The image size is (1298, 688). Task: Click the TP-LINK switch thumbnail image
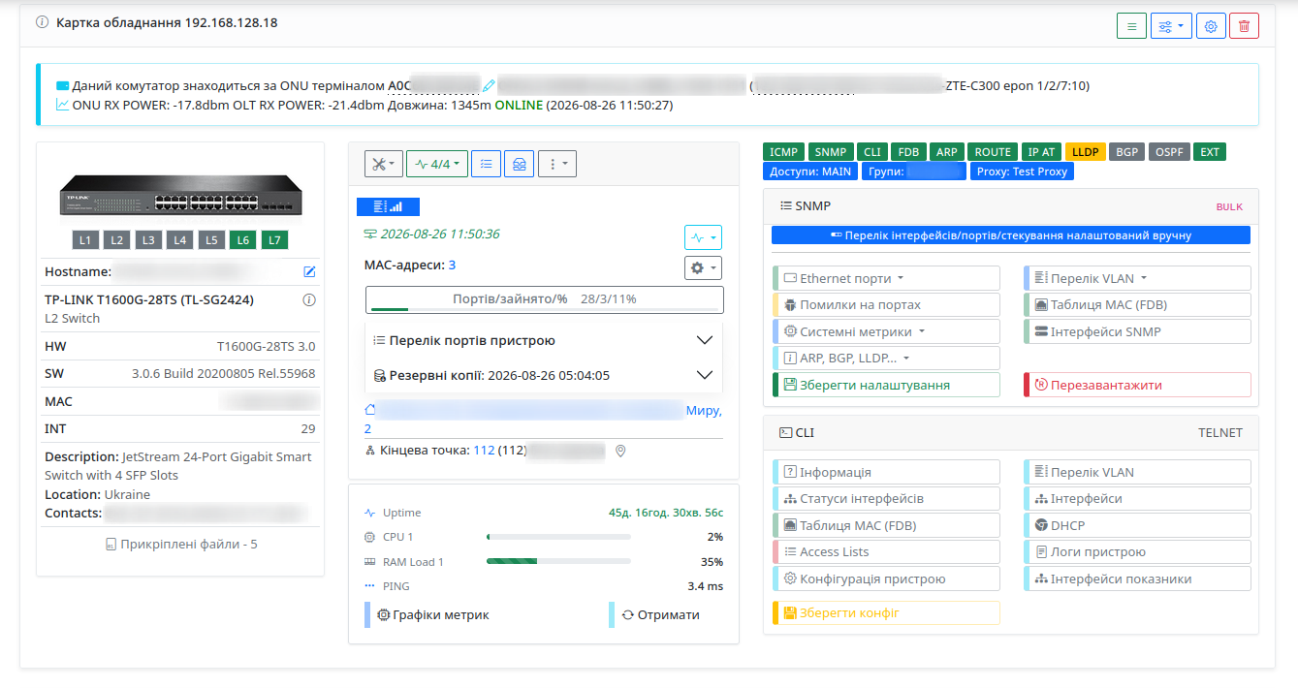pos(180,197)
